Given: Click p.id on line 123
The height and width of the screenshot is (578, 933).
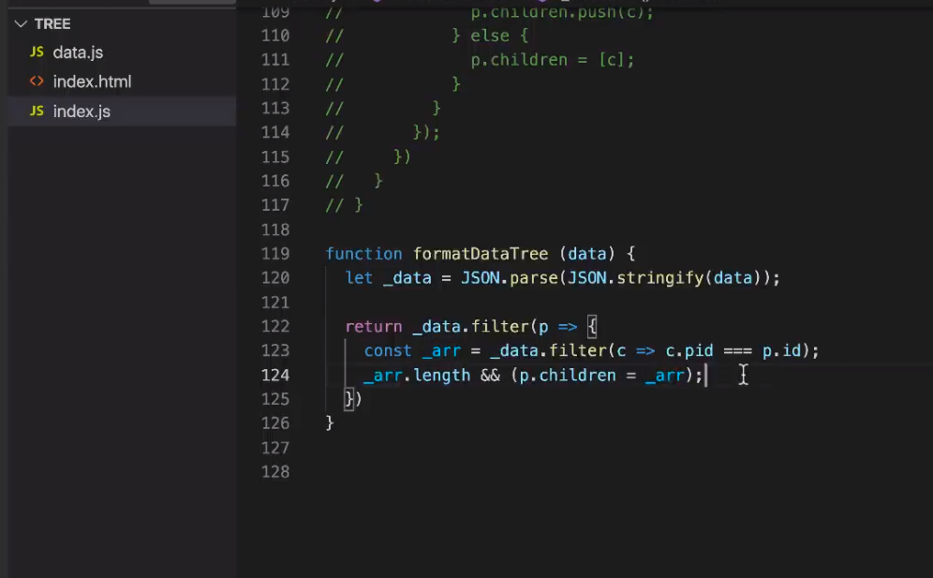Looking at the screenshot, I should (782, 351).
